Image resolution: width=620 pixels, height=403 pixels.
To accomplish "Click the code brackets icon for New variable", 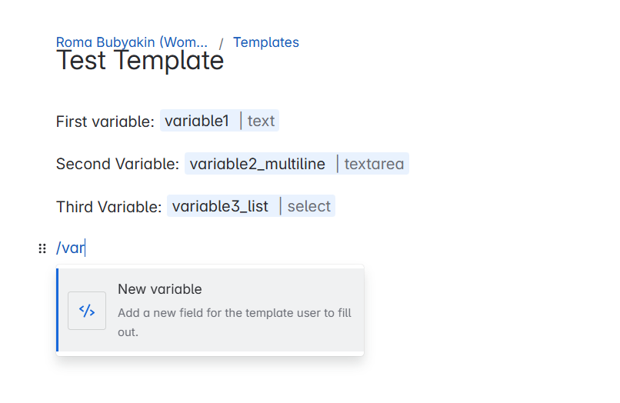I will point(87,311).
